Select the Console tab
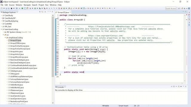 click(x=60, y=87)
